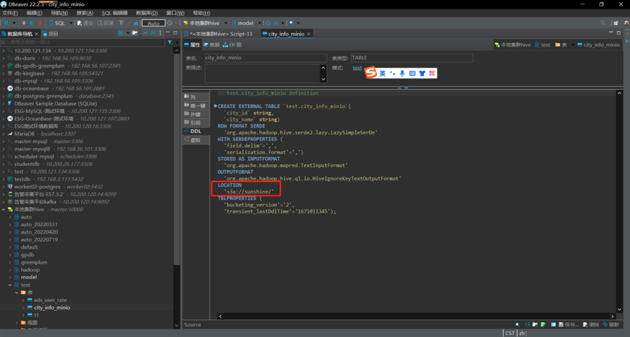Select the 唯一键 side tab

coord(196,105)
